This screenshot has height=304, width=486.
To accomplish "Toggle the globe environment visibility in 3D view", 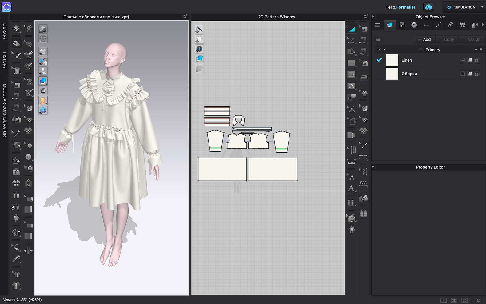I will click(43, 110).
